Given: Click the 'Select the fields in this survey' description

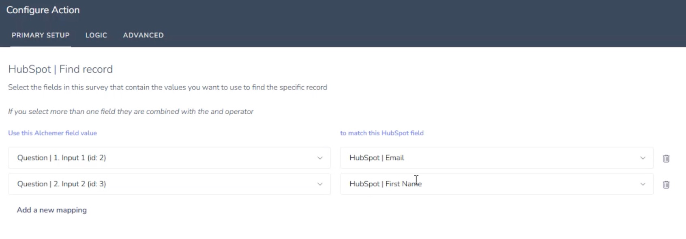Looking at the screenshot, I should pos(167,87).
